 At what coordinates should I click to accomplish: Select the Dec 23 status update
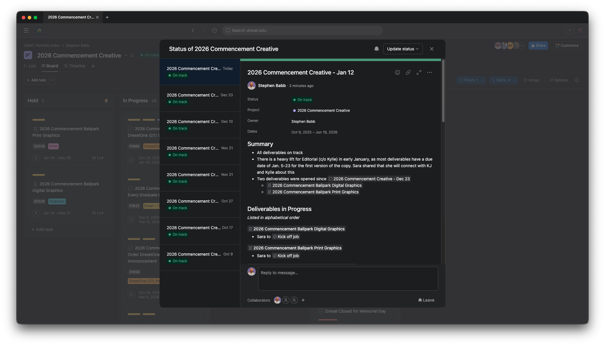[x=199, y=98]
